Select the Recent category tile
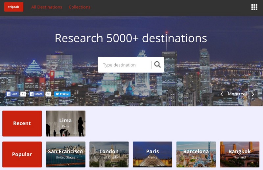This screenshot has width=263, height=170. point(22,123)
